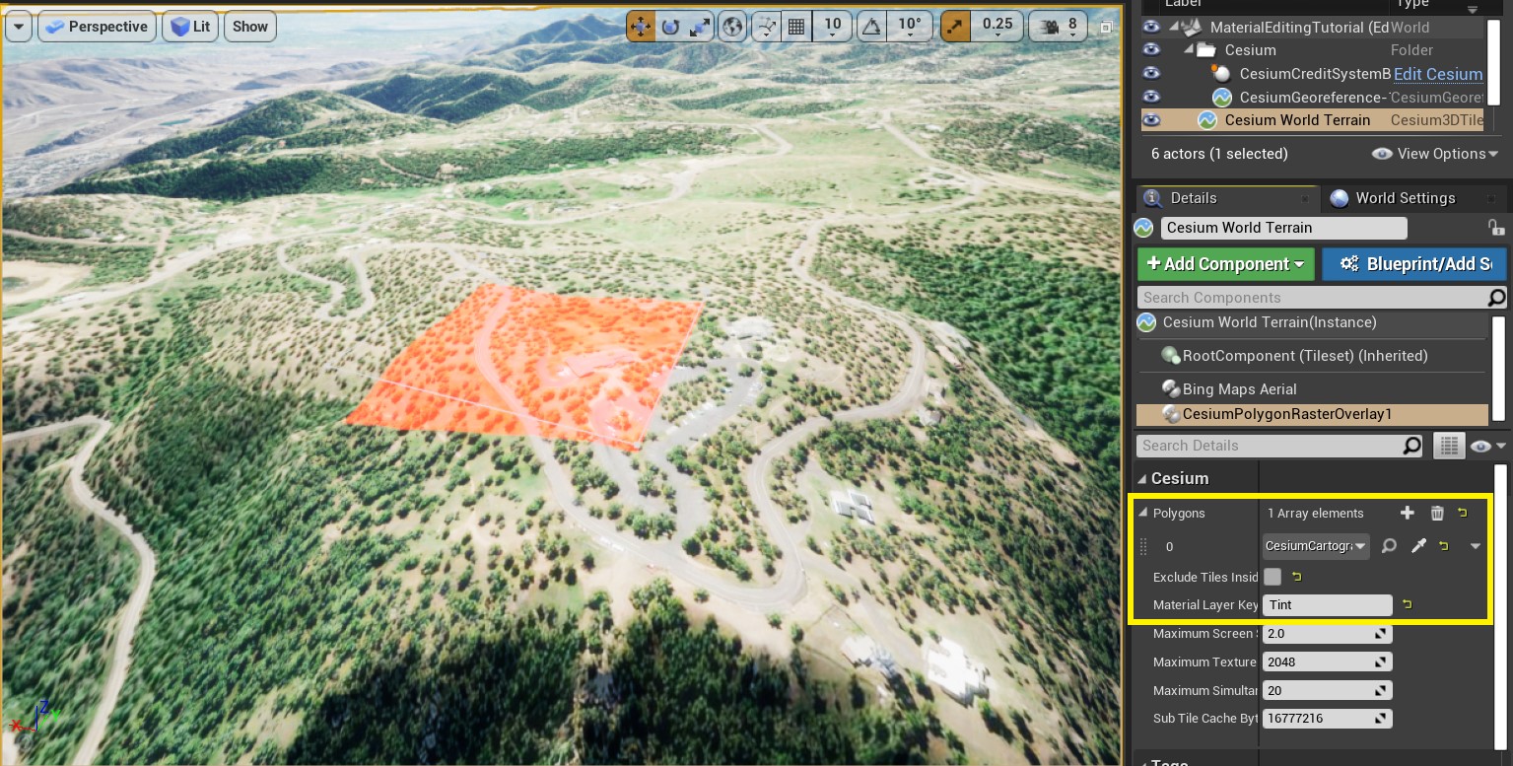This screenshot has height=766, width=1513.
Task: Open details view options eye icon
Action: pos(1487,447)
